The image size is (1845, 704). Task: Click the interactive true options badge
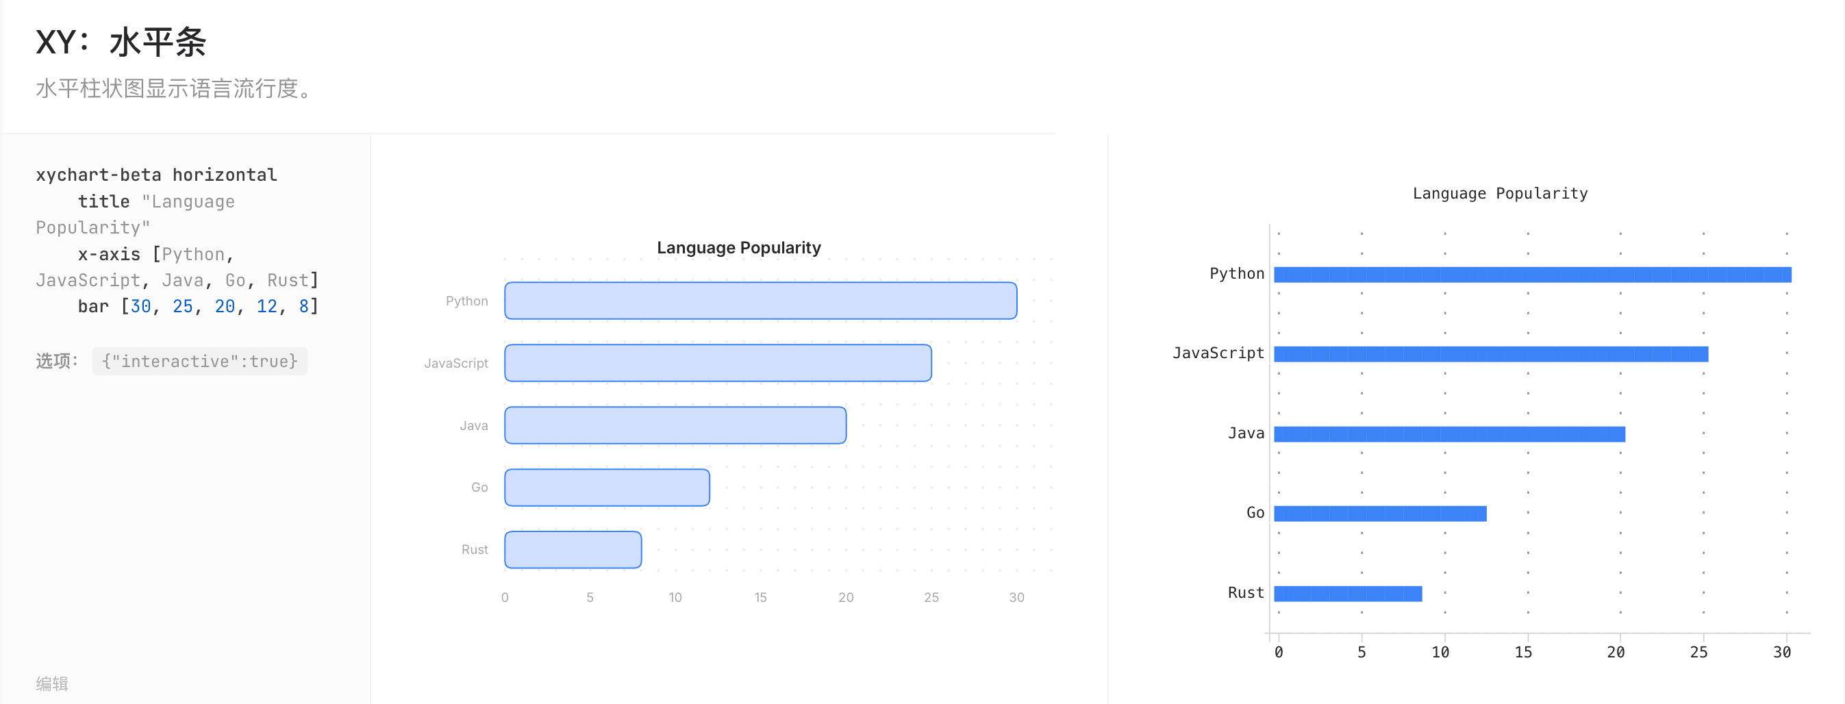200,361
